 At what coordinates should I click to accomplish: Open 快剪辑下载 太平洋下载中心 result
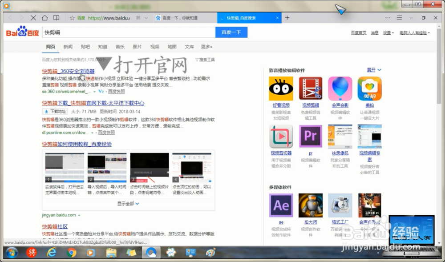pyautogui.click(x=93, y=103)
